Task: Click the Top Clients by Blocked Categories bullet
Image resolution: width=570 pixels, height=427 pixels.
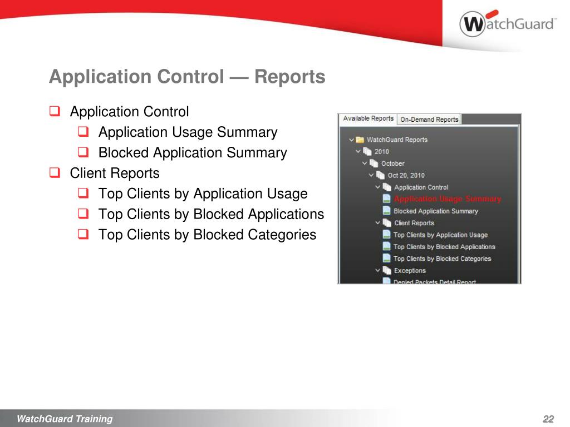Action: point(207,235)
